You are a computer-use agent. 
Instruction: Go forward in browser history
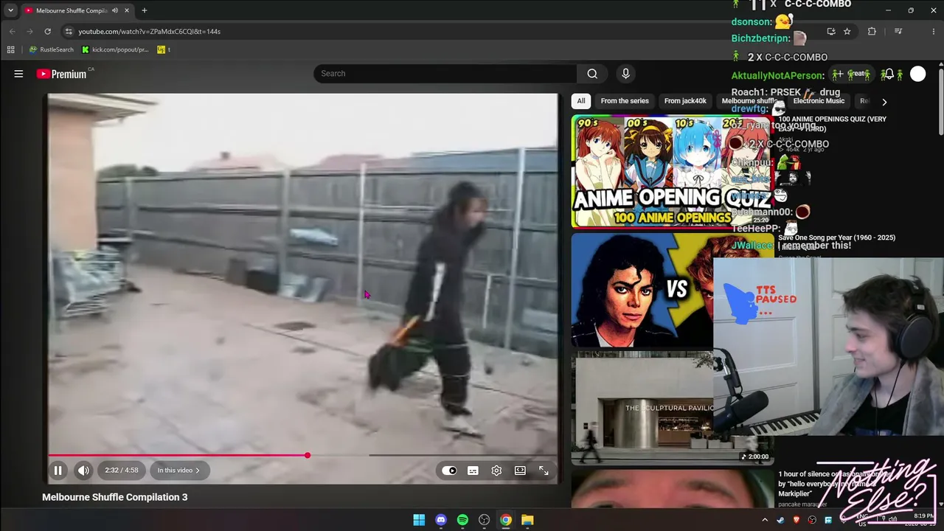(x=29, y=32)
